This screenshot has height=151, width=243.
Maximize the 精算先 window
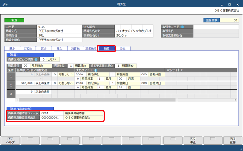[230, 4]
